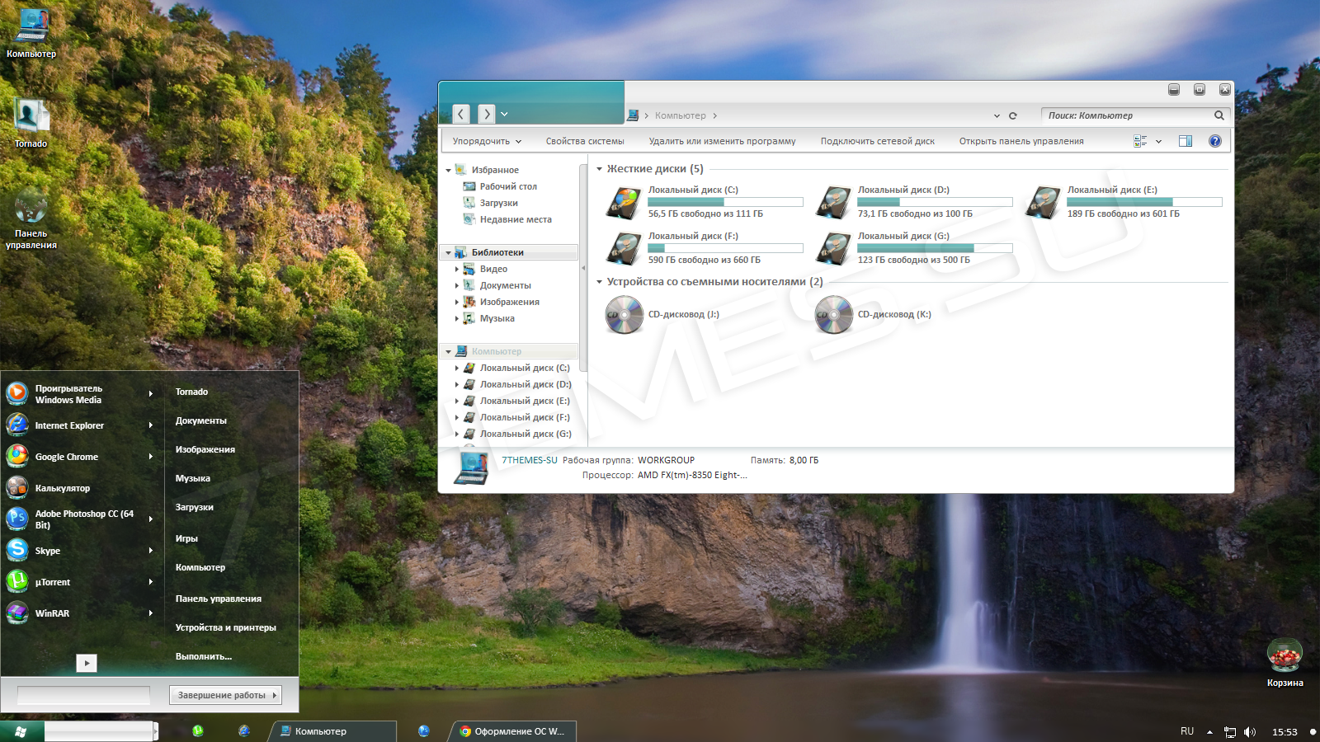Click the search magnifier icon

click(x=1219, y=115)
